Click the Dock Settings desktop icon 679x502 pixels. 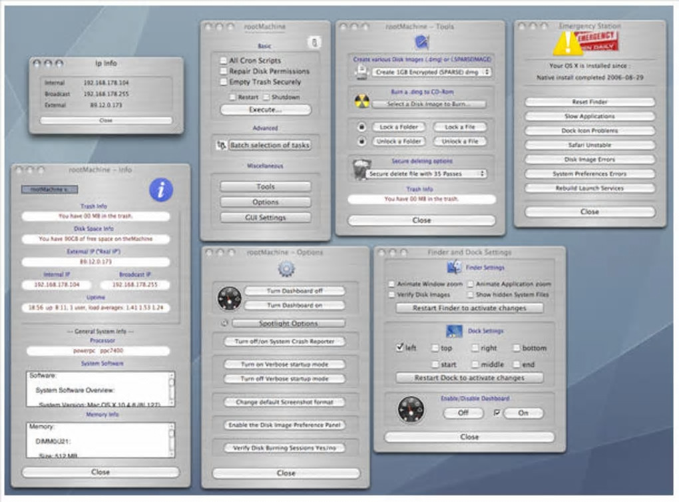tap(454, 331)
